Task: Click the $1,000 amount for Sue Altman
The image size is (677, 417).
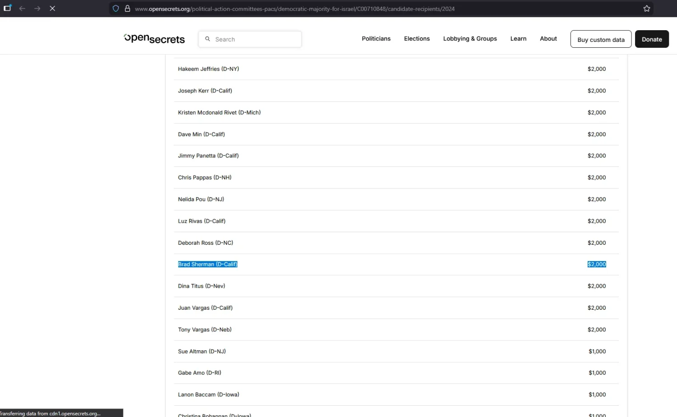Action: click(597, 351)
